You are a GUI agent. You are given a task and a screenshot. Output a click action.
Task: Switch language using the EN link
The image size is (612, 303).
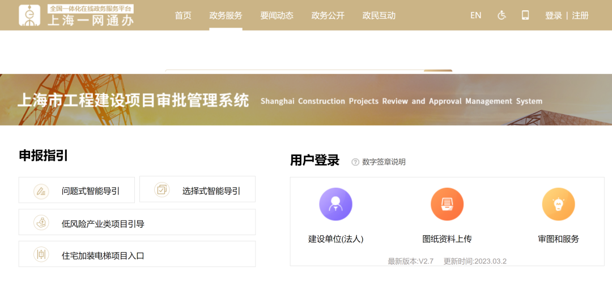pos(475,15)
